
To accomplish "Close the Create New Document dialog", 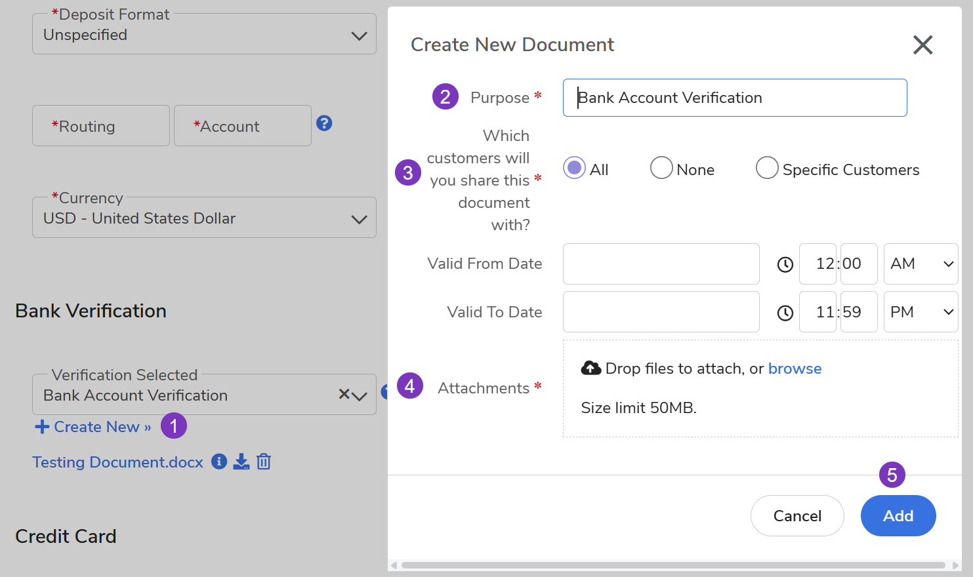I will coord(922,45).
